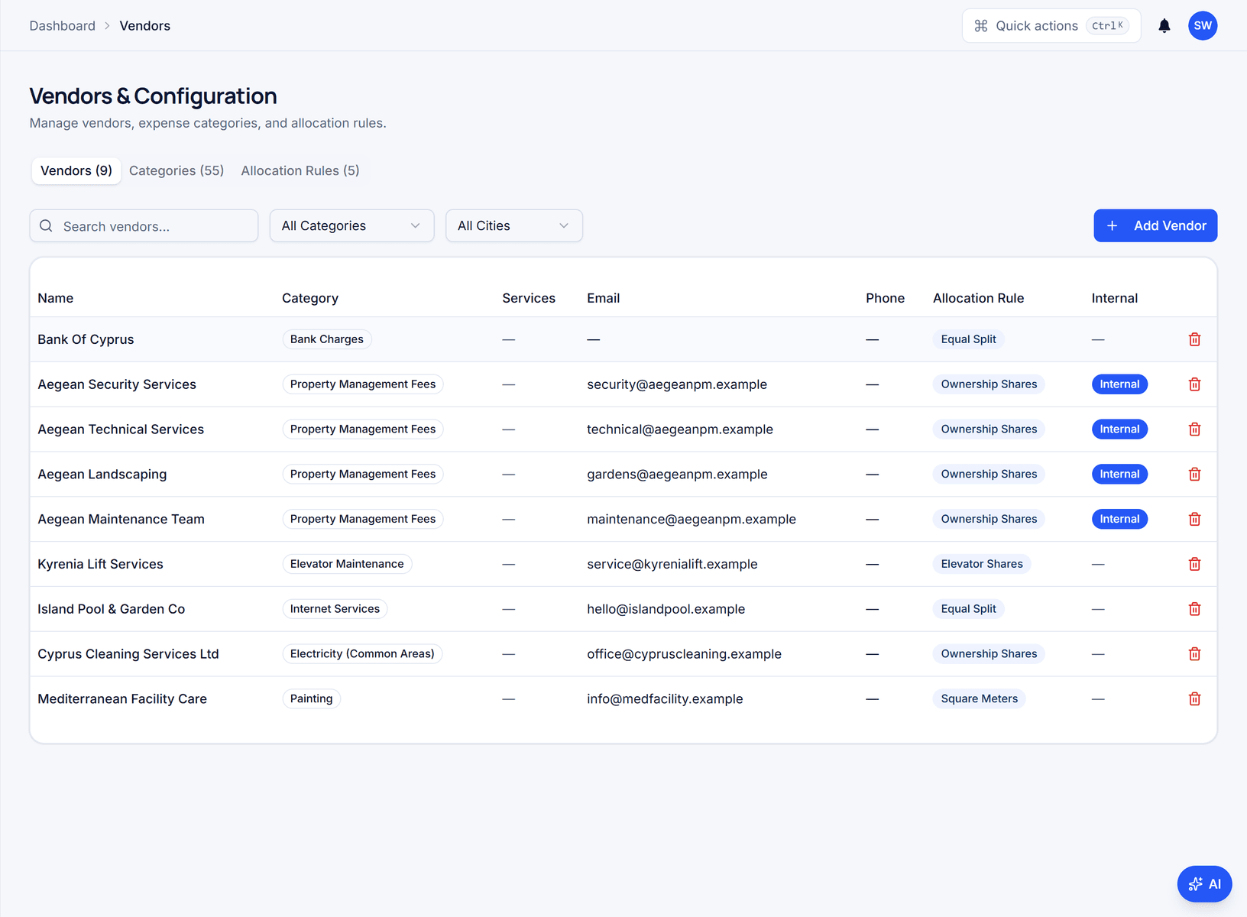This screenshot has height=917, width=1247.
Task: Open Quick actions command palette
Action: click(x=1051, y=26)
